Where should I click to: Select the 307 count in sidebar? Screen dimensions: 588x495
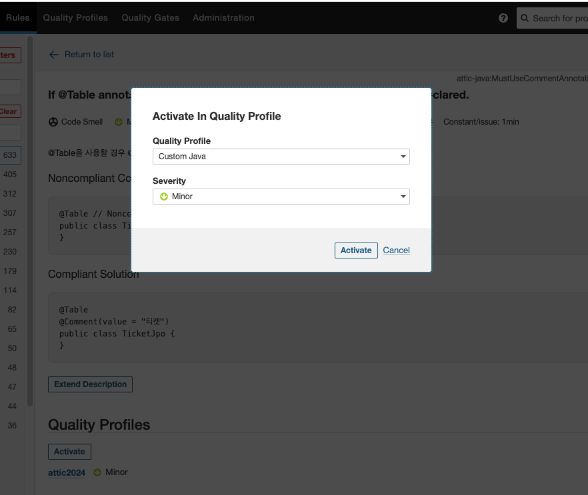pos(10,213)
